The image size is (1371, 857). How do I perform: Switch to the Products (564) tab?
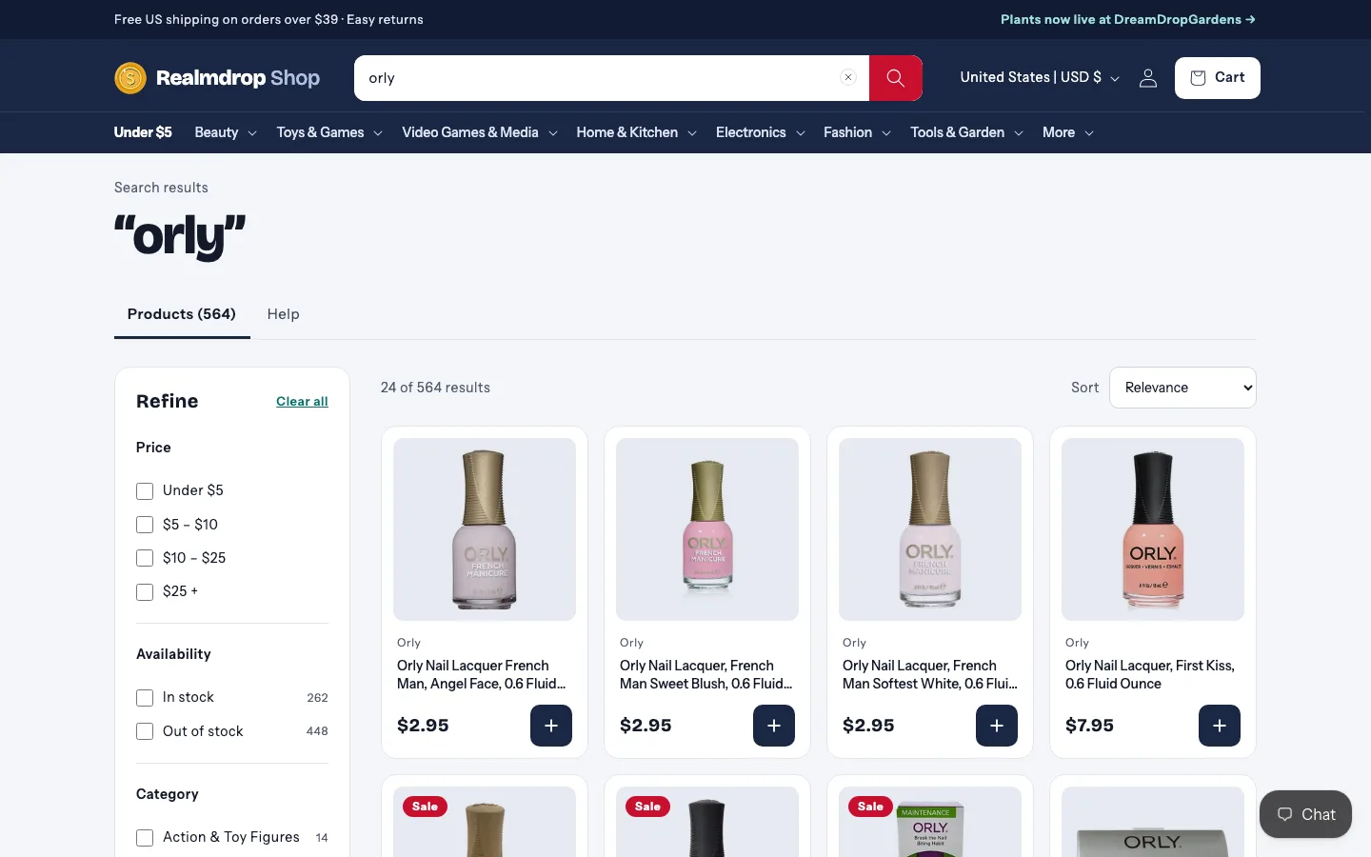(x=182, y=314)
